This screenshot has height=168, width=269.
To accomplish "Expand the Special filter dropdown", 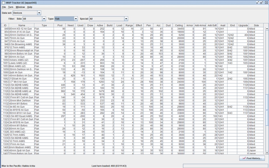I will 126,19.
